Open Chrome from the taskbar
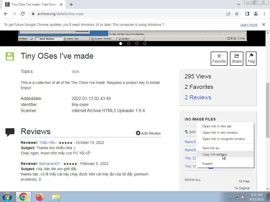Viewport: 270px width, 202px height. tap(23, 197)
